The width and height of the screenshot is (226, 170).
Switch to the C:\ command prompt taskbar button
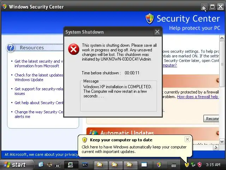point(86,165)
